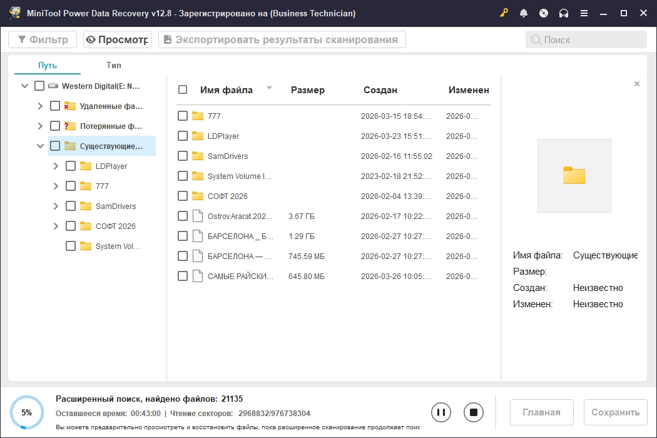Click the folder preview thumbnail
Viewport: 657px width, 438px height.
pos(574,176)
